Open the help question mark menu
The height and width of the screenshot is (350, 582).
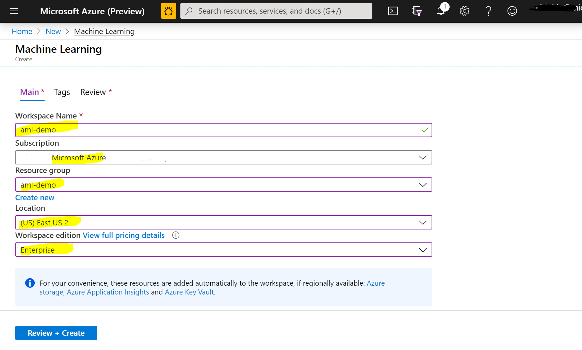488,11
